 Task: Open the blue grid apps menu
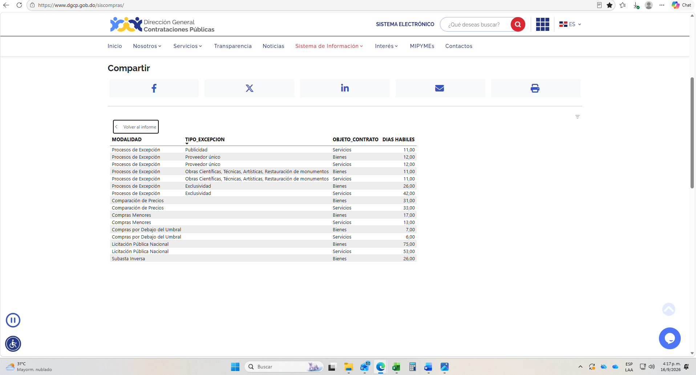tap(543, 24)
